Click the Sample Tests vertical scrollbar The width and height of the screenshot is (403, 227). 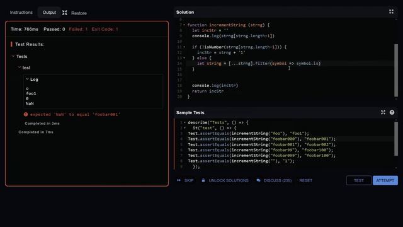396,139
